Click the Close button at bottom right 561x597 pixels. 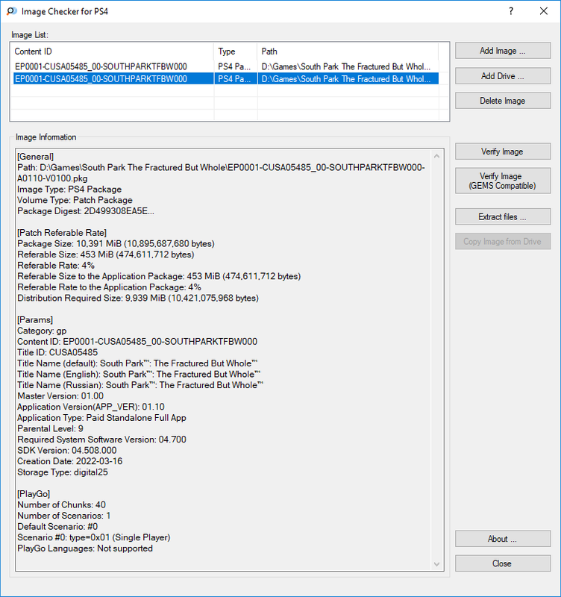502,563
